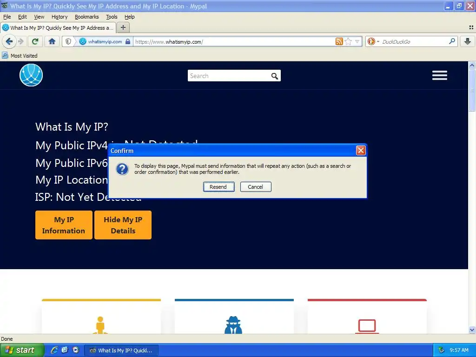The width and height of the screenshot is (476, 357).
Task: Click the question mark icon in dialog
Action: pyautogui.click(x=122, y=169)
